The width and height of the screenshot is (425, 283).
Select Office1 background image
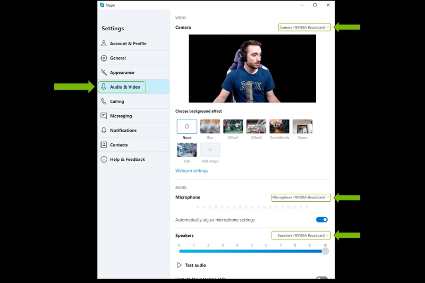point(233,126)
